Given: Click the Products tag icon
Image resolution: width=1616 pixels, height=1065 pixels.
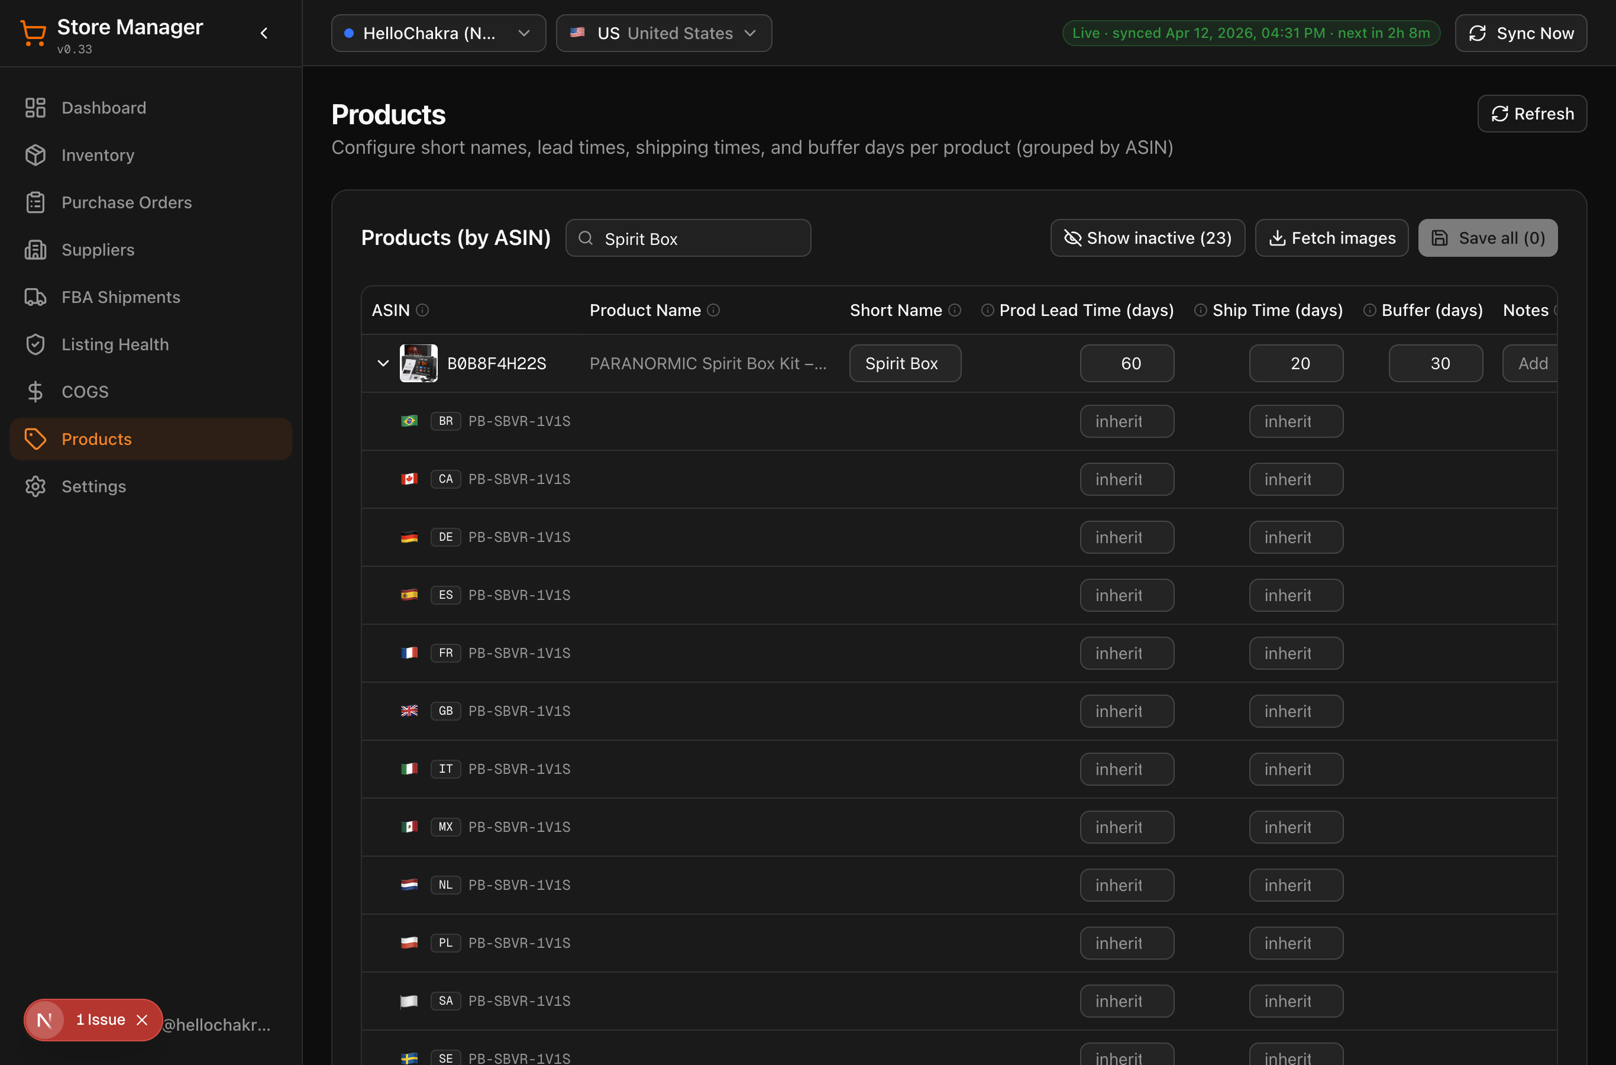Looking at the screenshot, I should [x=35, y=439].
